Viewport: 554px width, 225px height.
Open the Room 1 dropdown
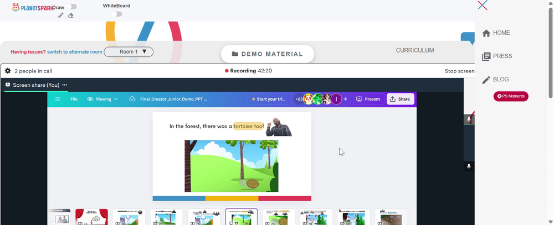129,52
